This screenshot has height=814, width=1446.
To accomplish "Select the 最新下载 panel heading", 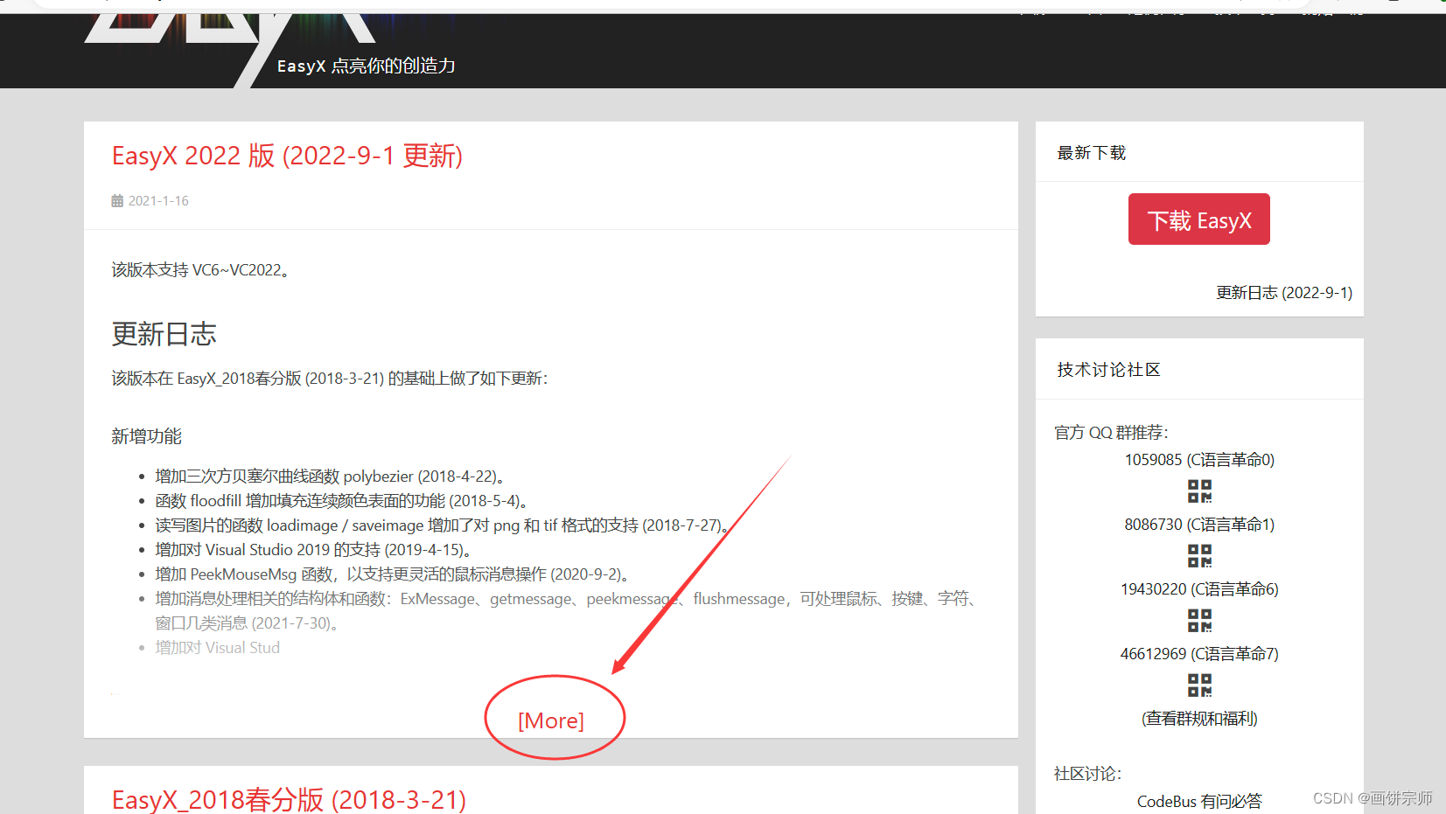I will point(1092,153).
